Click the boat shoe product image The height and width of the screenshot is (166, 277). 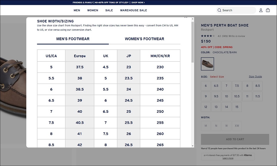13,87
